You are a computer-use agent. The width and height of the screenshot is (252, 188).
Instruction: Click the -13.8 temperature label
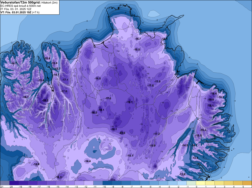(x=182, y=174)
